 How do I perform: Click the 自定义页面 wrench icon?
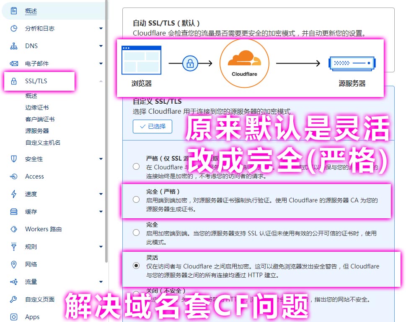(14, 299)
